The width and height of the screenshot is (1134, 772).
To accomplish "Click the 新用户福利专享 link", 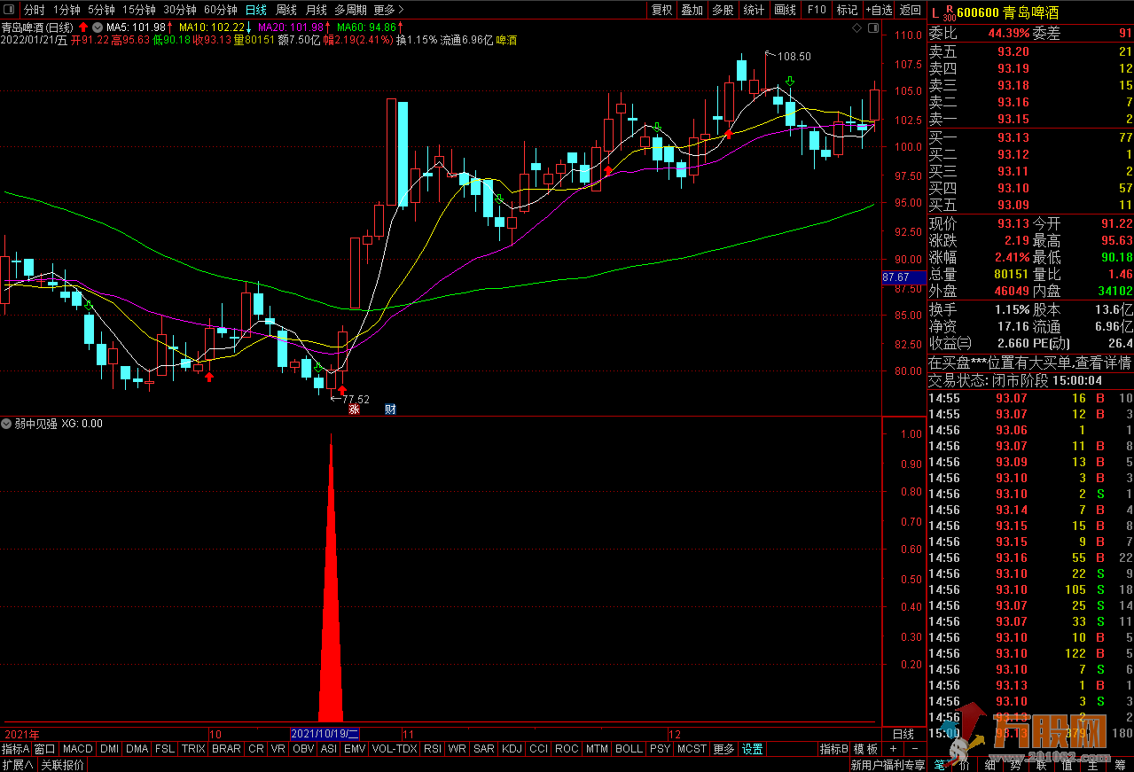I will tap(888, 765).
